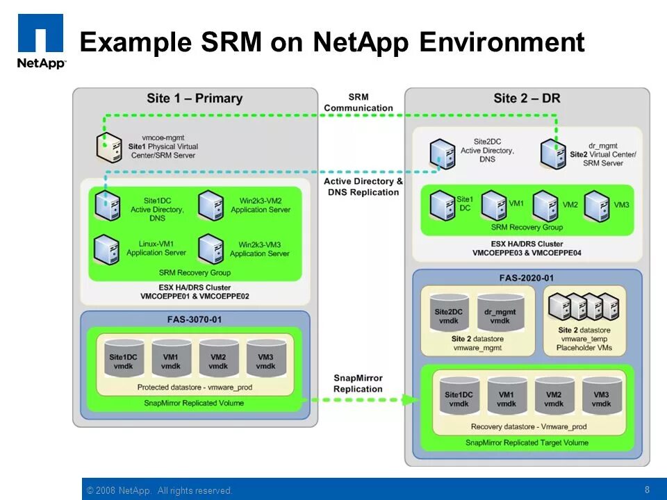Click the Site1DC vmdk disk in Recovery datastore
The width and height of the screenshot is (667, 500).
459,396
